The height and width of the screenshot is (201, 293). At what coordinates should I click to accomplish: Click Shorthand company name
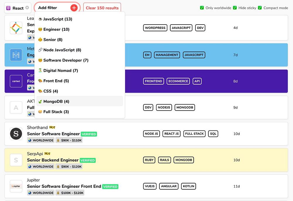click(37, 128)
